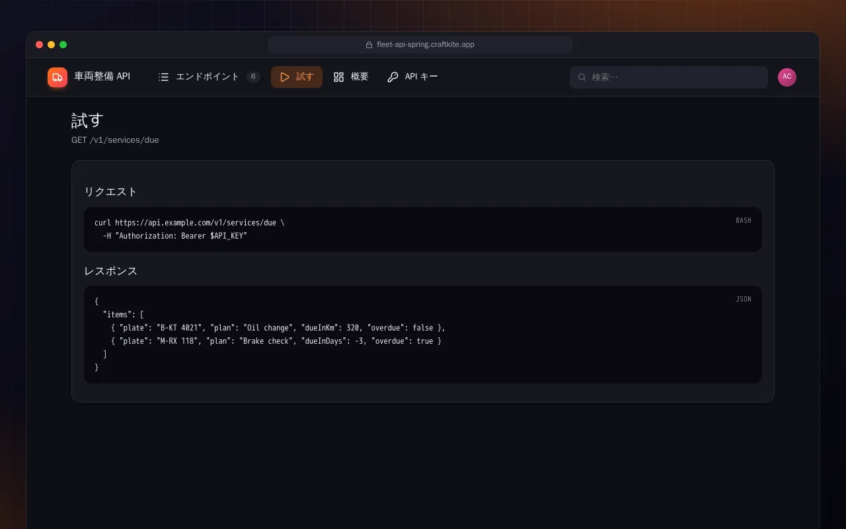Image resolution: width=846 pixels, height=529 pixels.
Task: Click the Authorization: Bearer $API_KEY line
Action: point(175,236)
